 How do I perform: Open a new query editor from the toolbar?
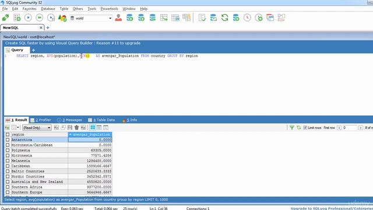coord(17,17)
